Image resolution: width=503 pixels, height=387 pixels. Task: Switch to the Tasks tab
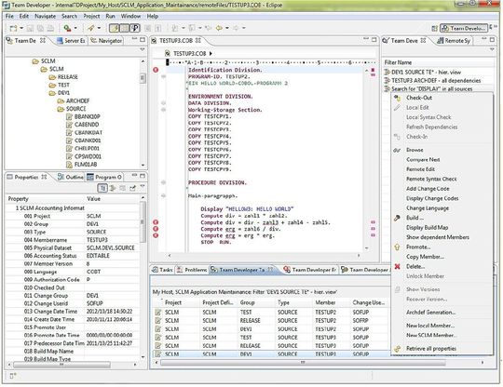162,270
